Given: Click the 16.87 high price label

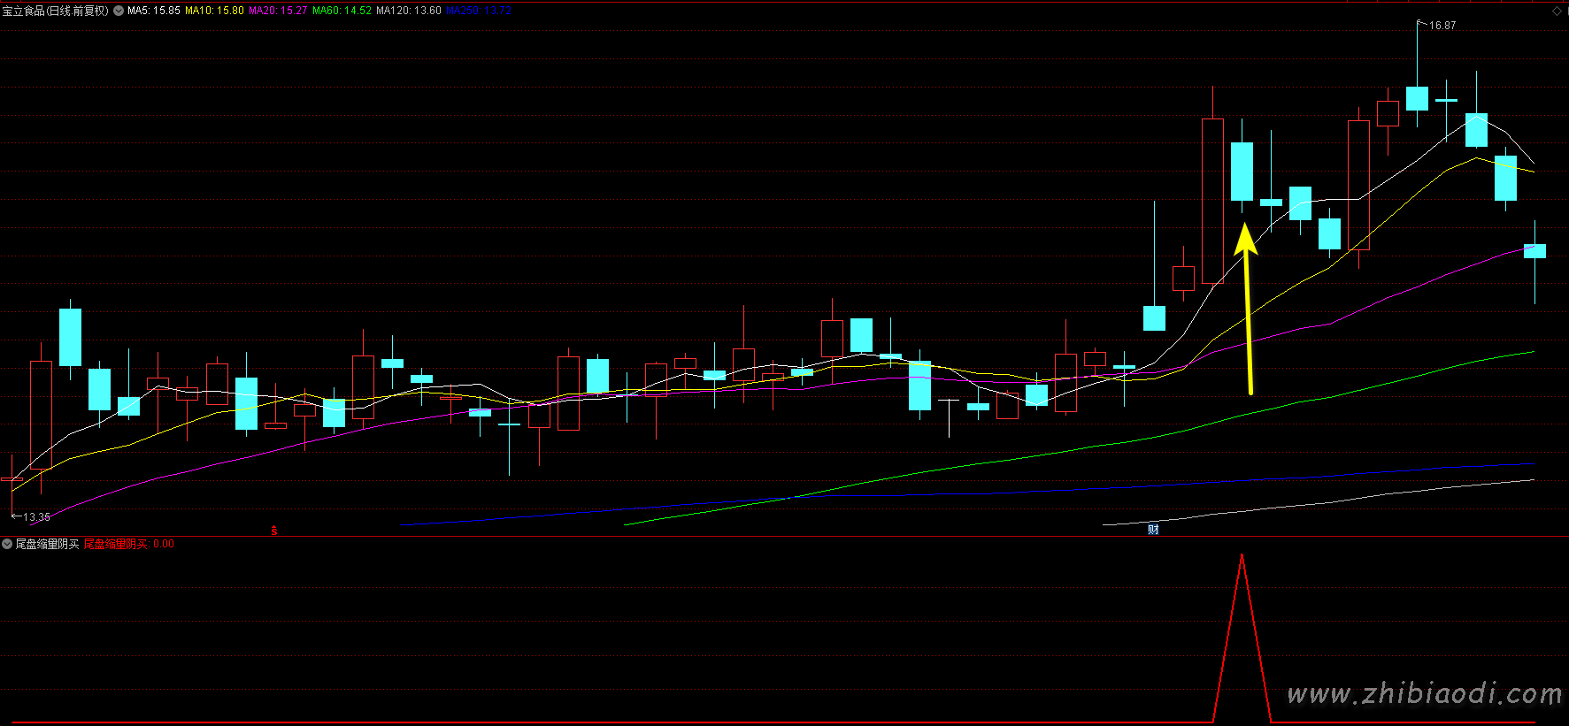Looking at the screenshot, I should click(x=1442, y=26).
